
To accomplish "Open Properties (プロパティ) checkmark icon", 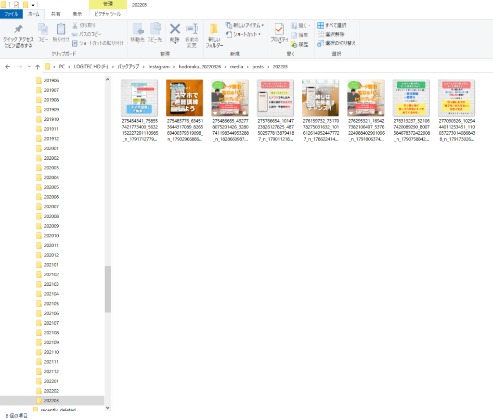I will pos(279,30).
